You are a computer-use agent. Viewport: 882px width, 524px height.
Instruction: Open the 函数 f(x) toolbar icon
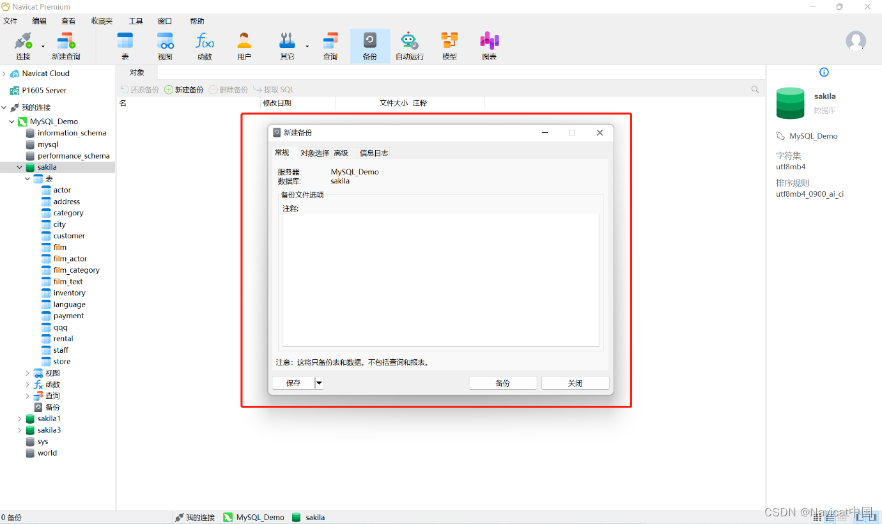point(205,46)
